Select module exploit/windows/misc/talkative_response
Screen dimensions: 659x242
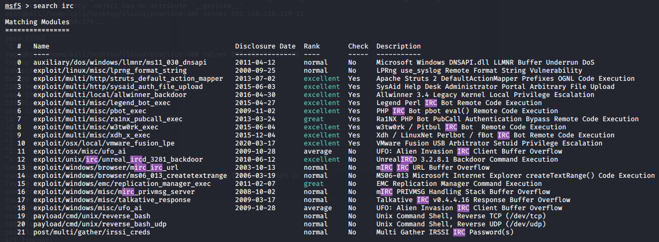[112, 200]
